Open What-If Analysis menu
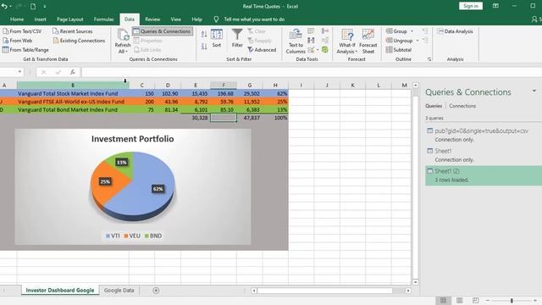The width and height of the screenshot is (542, 305). 347,42
